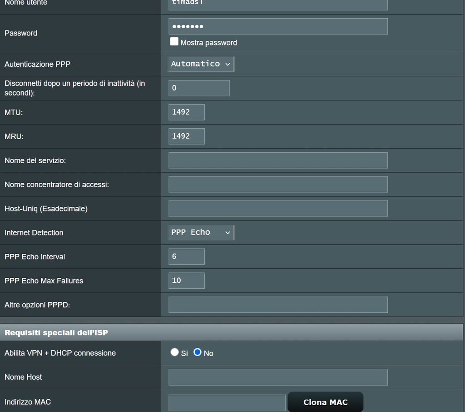This screenshot has width=465, height=412.
Task: Click the Indirizzo MAC input field
Action: [227, 402]
